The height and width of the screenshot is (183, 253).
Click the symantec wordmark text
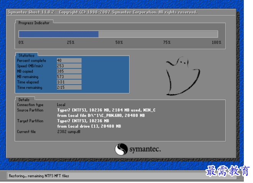click(145, 149)
